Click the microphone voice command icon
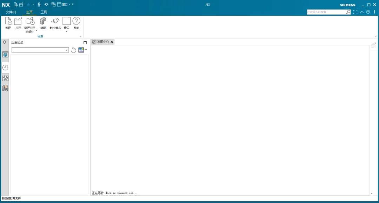 [x=39, y=4]
